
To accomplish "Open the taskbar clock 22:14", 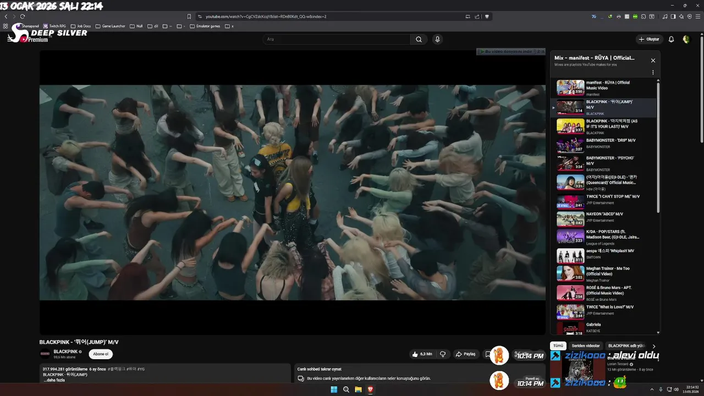I will [692, 389].
